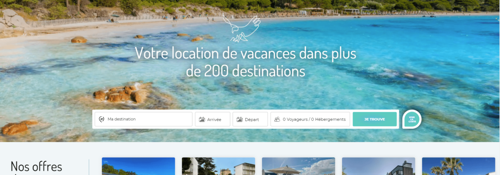Open the offer thumbnail with dark modern house
Viewport: 500px width, 175px height.
[379, 166]
